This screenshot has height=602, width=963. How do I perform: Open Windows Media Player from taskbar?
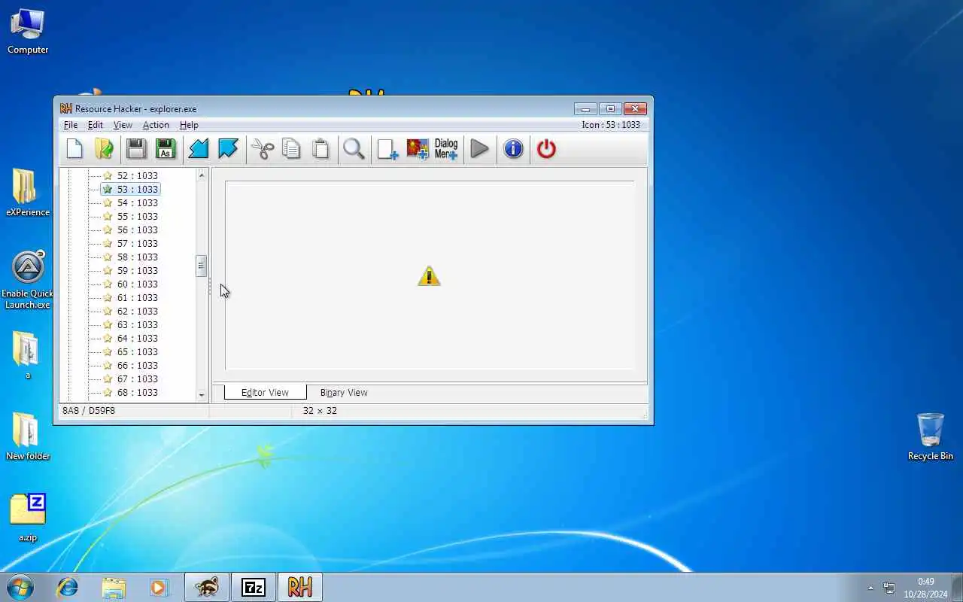[159, 587]
